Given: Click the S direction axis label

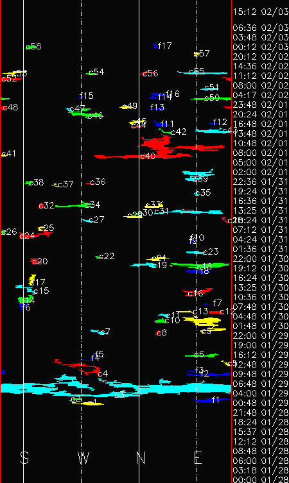Looking at the screenshot, I should click(24, 458).
